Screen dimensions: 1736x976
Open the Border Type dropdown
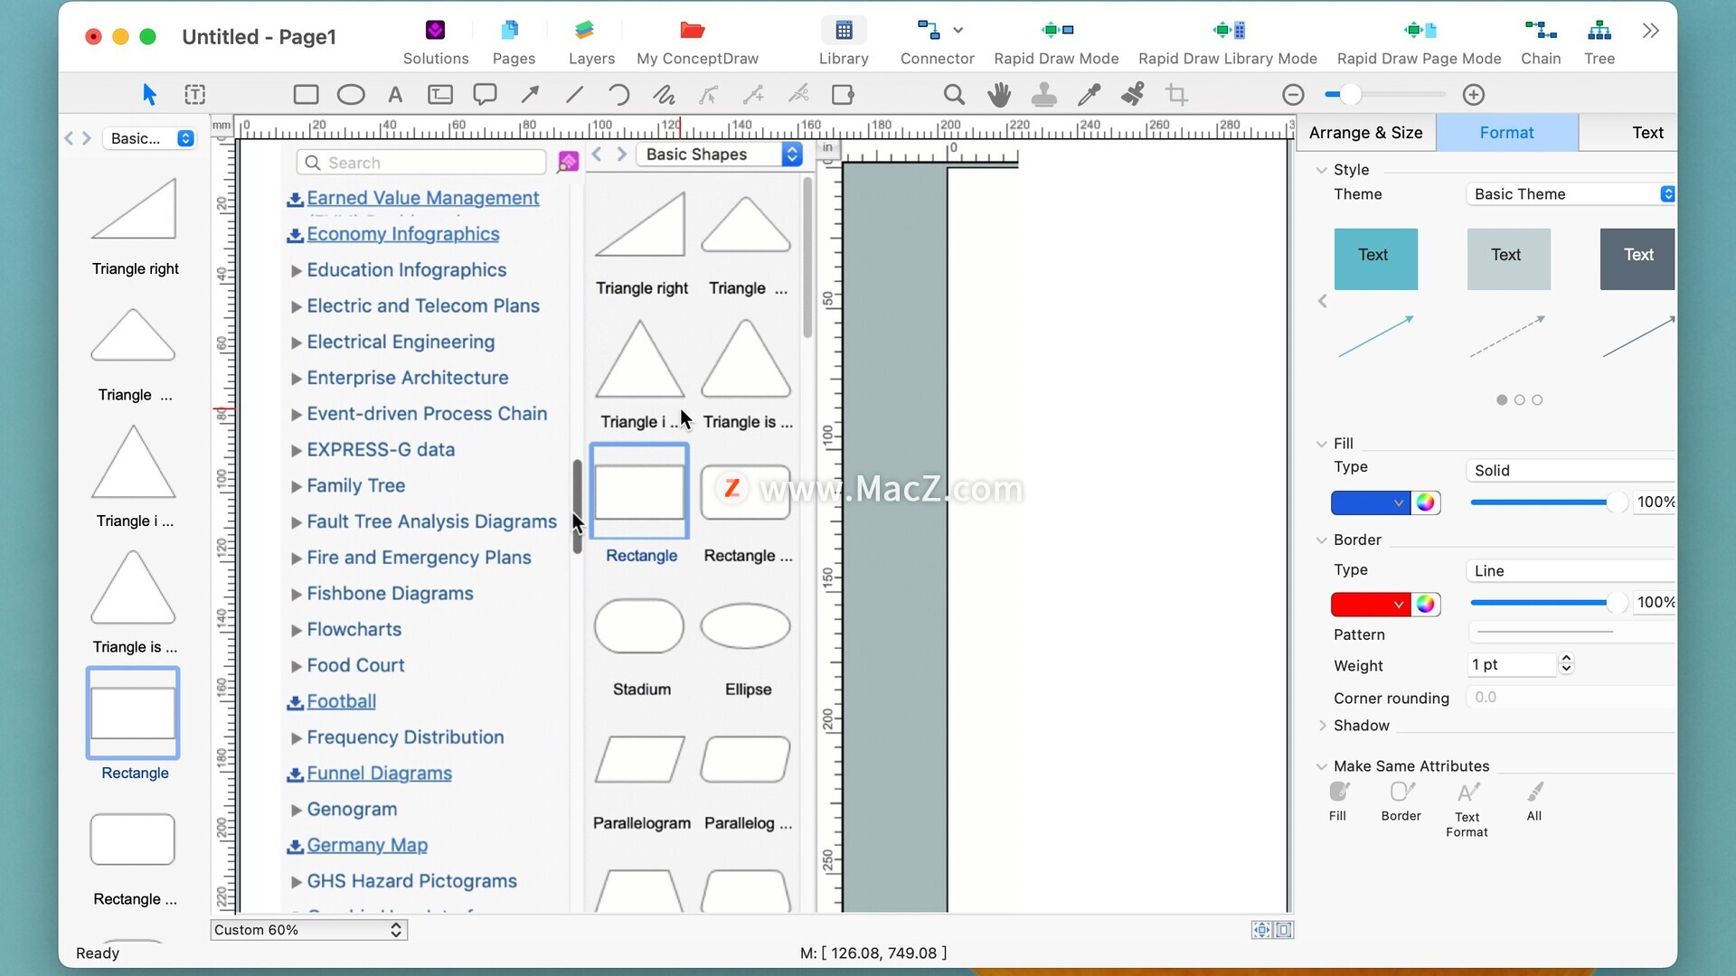[x=1571, y=570]
